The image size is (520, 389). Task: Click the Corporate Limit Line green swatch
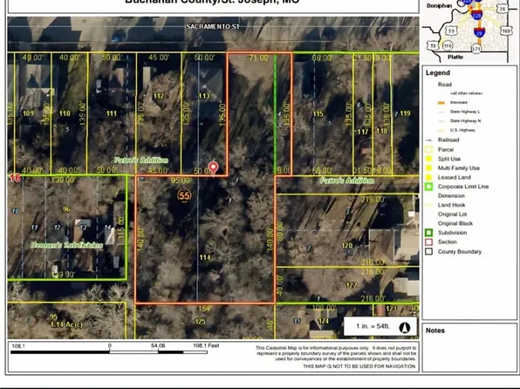pyautogui.click(x=428, y=187)
